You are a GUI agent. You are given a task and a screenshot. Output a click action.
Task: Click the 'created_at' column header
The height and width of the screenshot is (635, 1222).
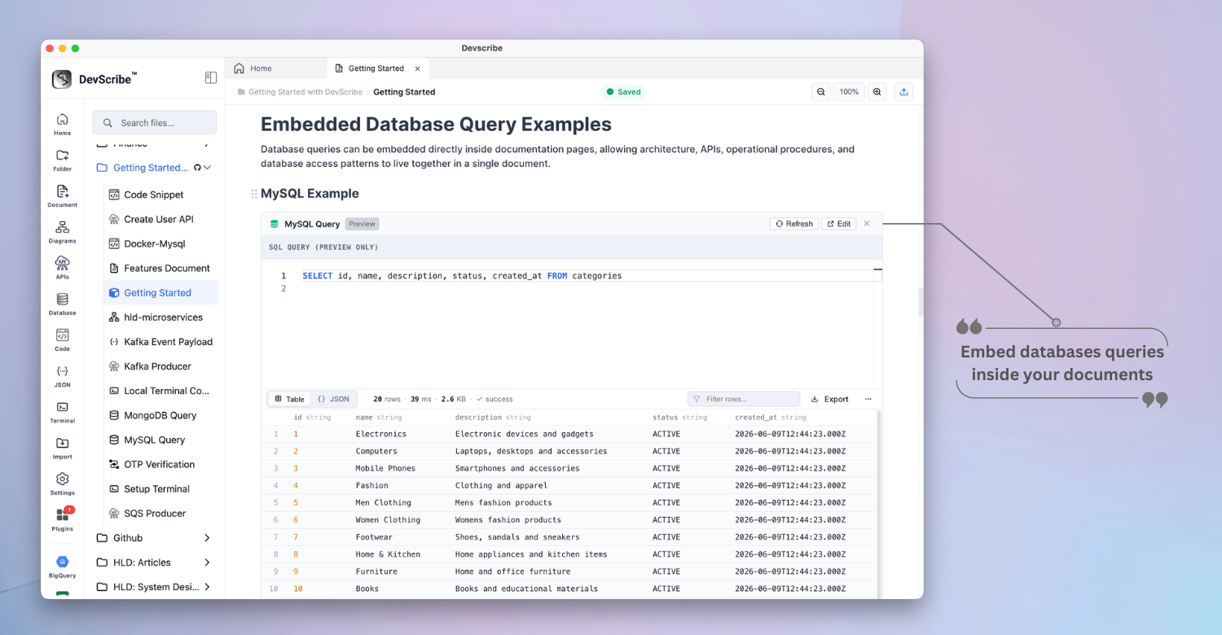(x=770, y=418)
